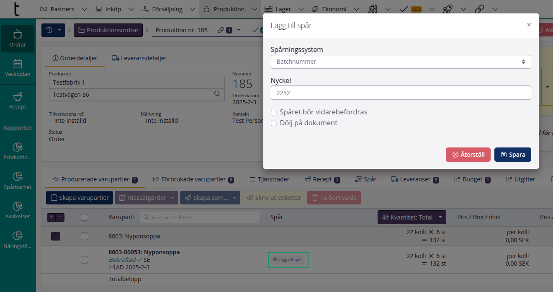Open Spårbarhet report in sidebar
Image resolution: width=553 pixels, height=292 pixels.
(x=18, y=181)
